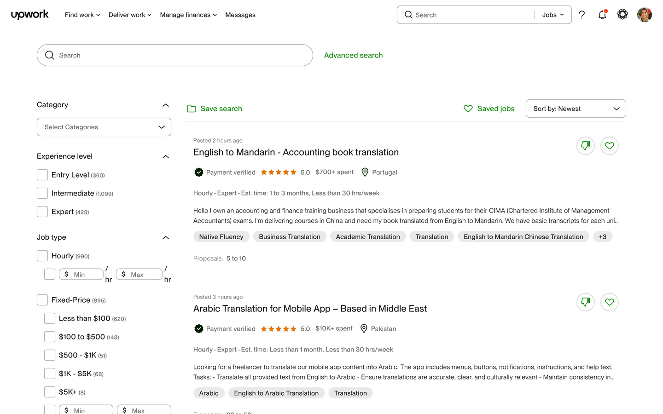Open the English to Mandarin accounting book job
Image resolution: width=663 pixels, height=414 pixels.
tap(296, 152)
